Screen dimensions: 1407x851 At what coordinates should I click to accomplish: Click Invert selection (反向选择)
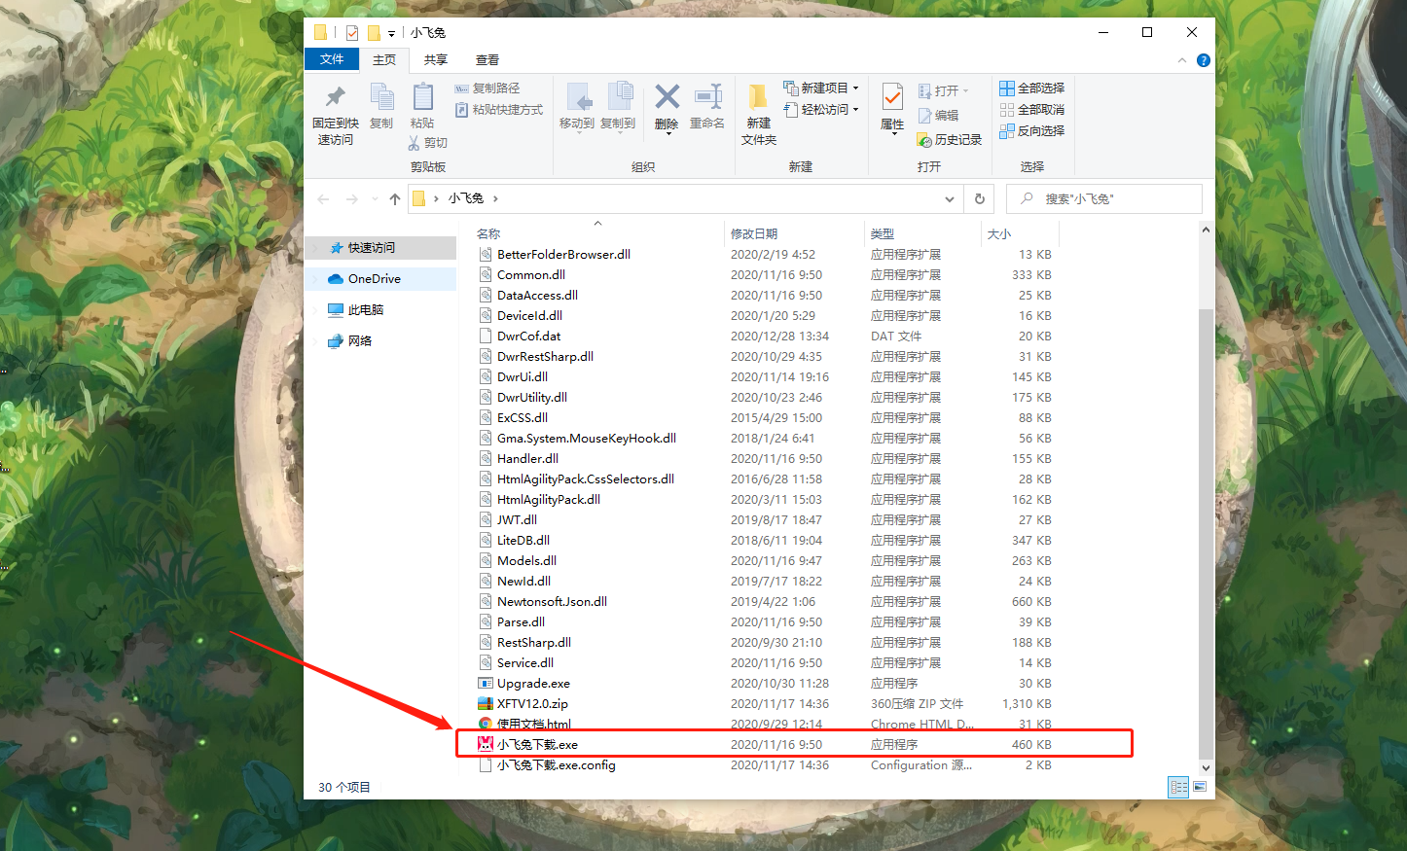click(1031, 131)
